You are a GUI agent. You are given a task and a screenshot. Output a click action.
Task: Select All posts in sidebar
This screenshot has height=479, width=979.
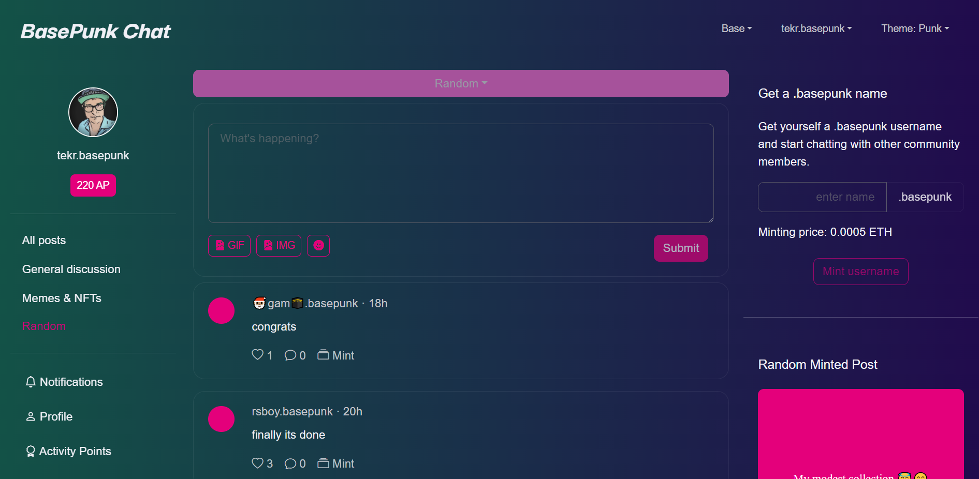pos(44,240)
